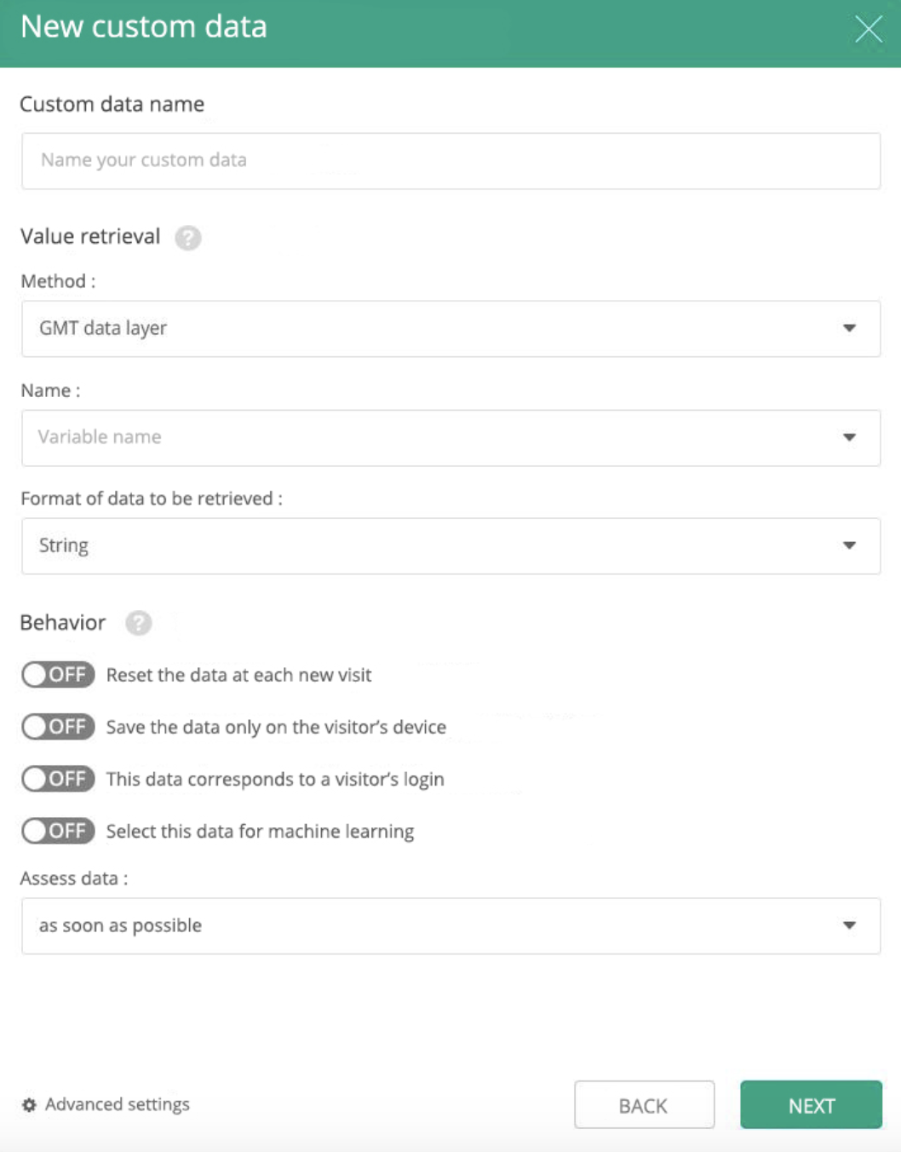Open Advanced settings link
901x1152 pixels.
(x=118, y=1105)
